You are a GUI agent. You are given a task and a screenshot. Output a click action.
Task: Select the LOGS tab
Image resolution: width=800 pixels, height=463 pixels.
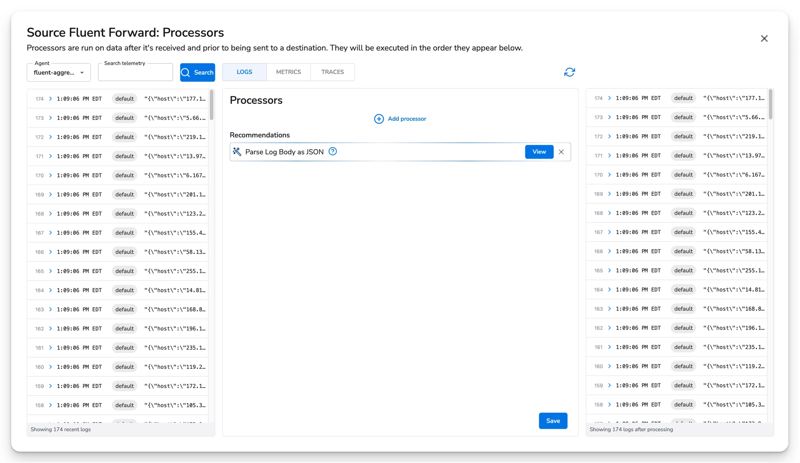pos(244,72)
